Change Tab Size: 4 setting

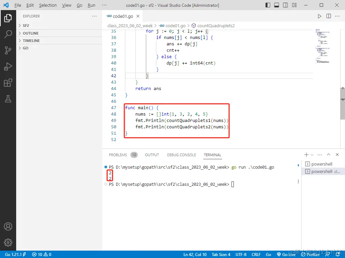[221, 255]
